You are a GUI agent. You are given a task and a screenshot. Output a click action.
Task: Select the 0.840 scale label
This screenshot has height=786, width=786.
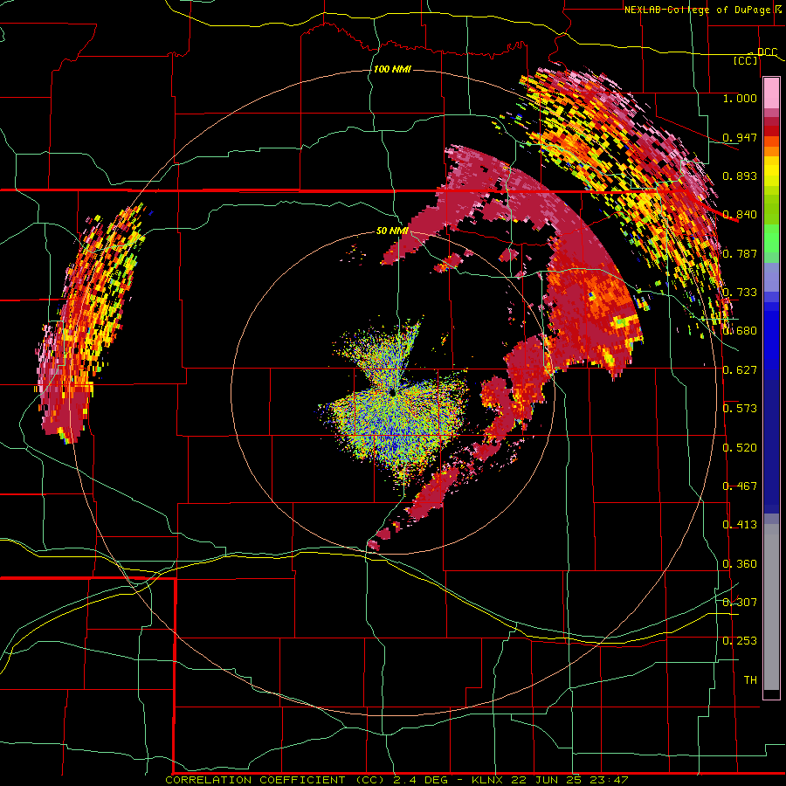(x=740, y=215)
